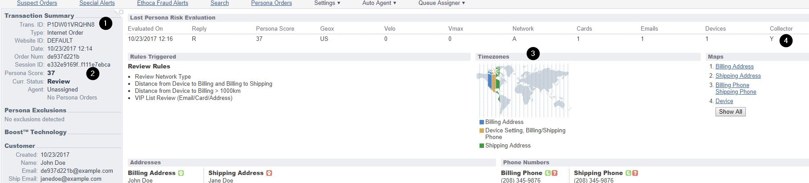This screenshot has width=809, height=183.
Task: Click the red question icon next to Shipping Phone
Action: (x=635, y=173)
